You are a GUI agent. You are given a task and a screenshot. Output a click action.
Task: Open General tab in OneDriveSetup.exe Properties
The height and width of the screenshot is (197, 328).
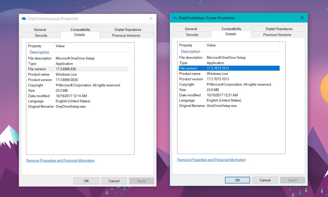[x=40, y=30]
